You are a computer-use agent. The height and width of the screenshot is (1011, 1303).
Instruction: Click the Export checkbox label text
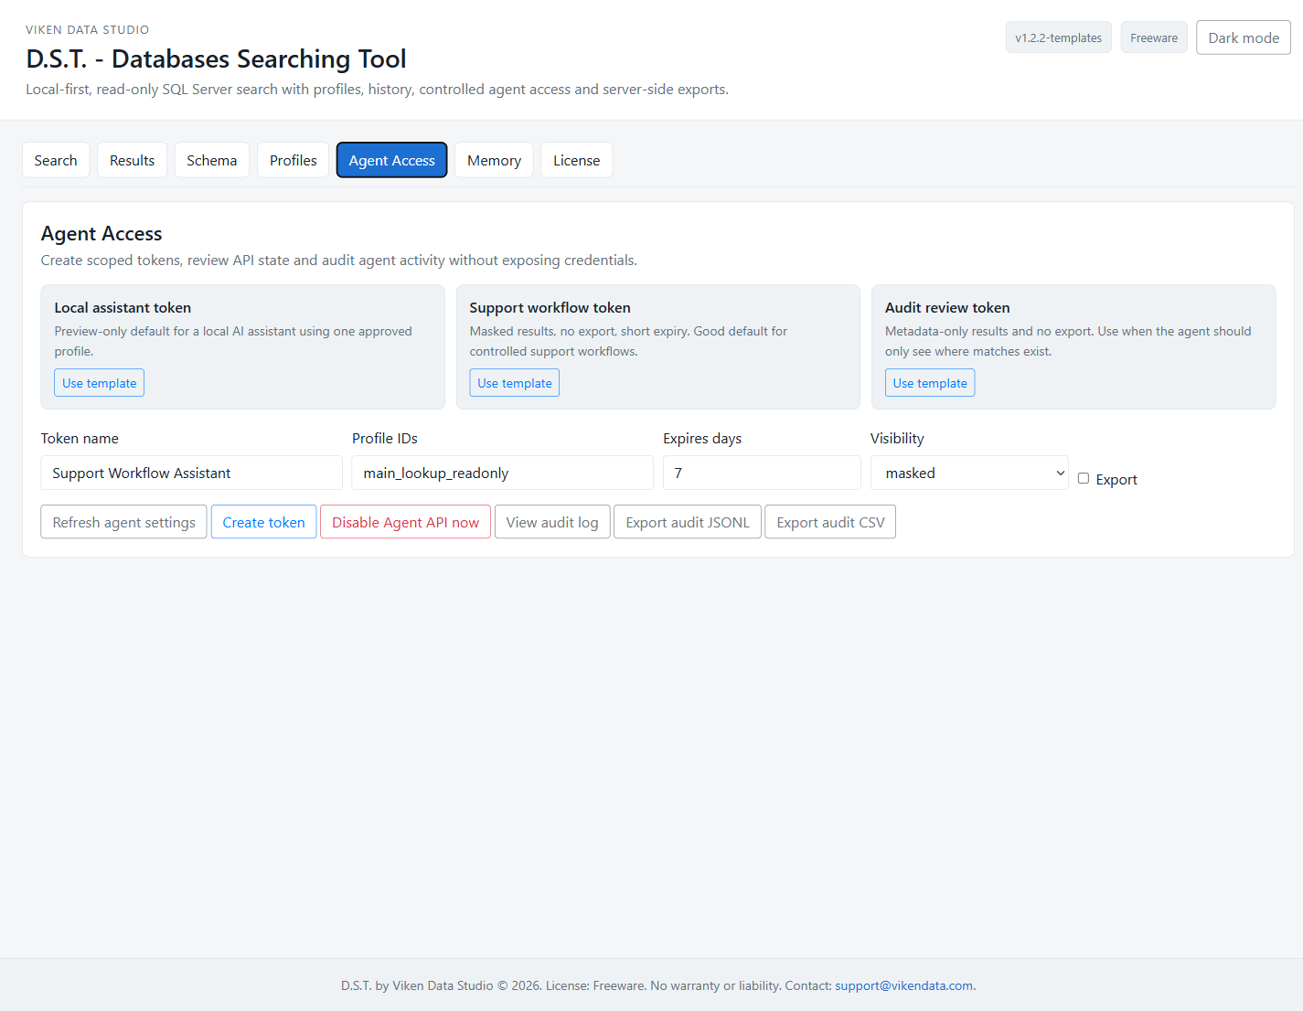(x=1116, y=479)
